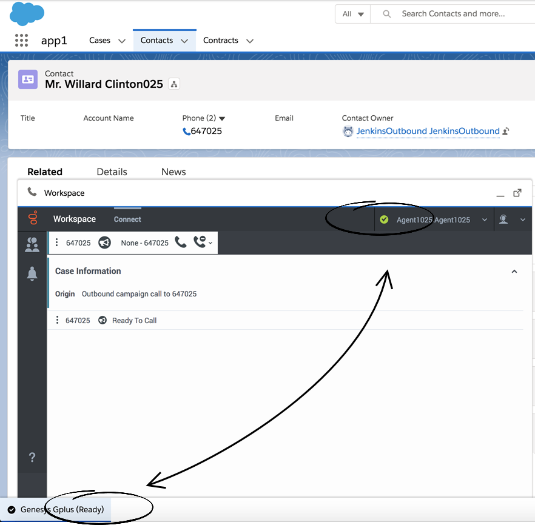Open the JenkinsOutbound contact owner link

pos(428,132)
